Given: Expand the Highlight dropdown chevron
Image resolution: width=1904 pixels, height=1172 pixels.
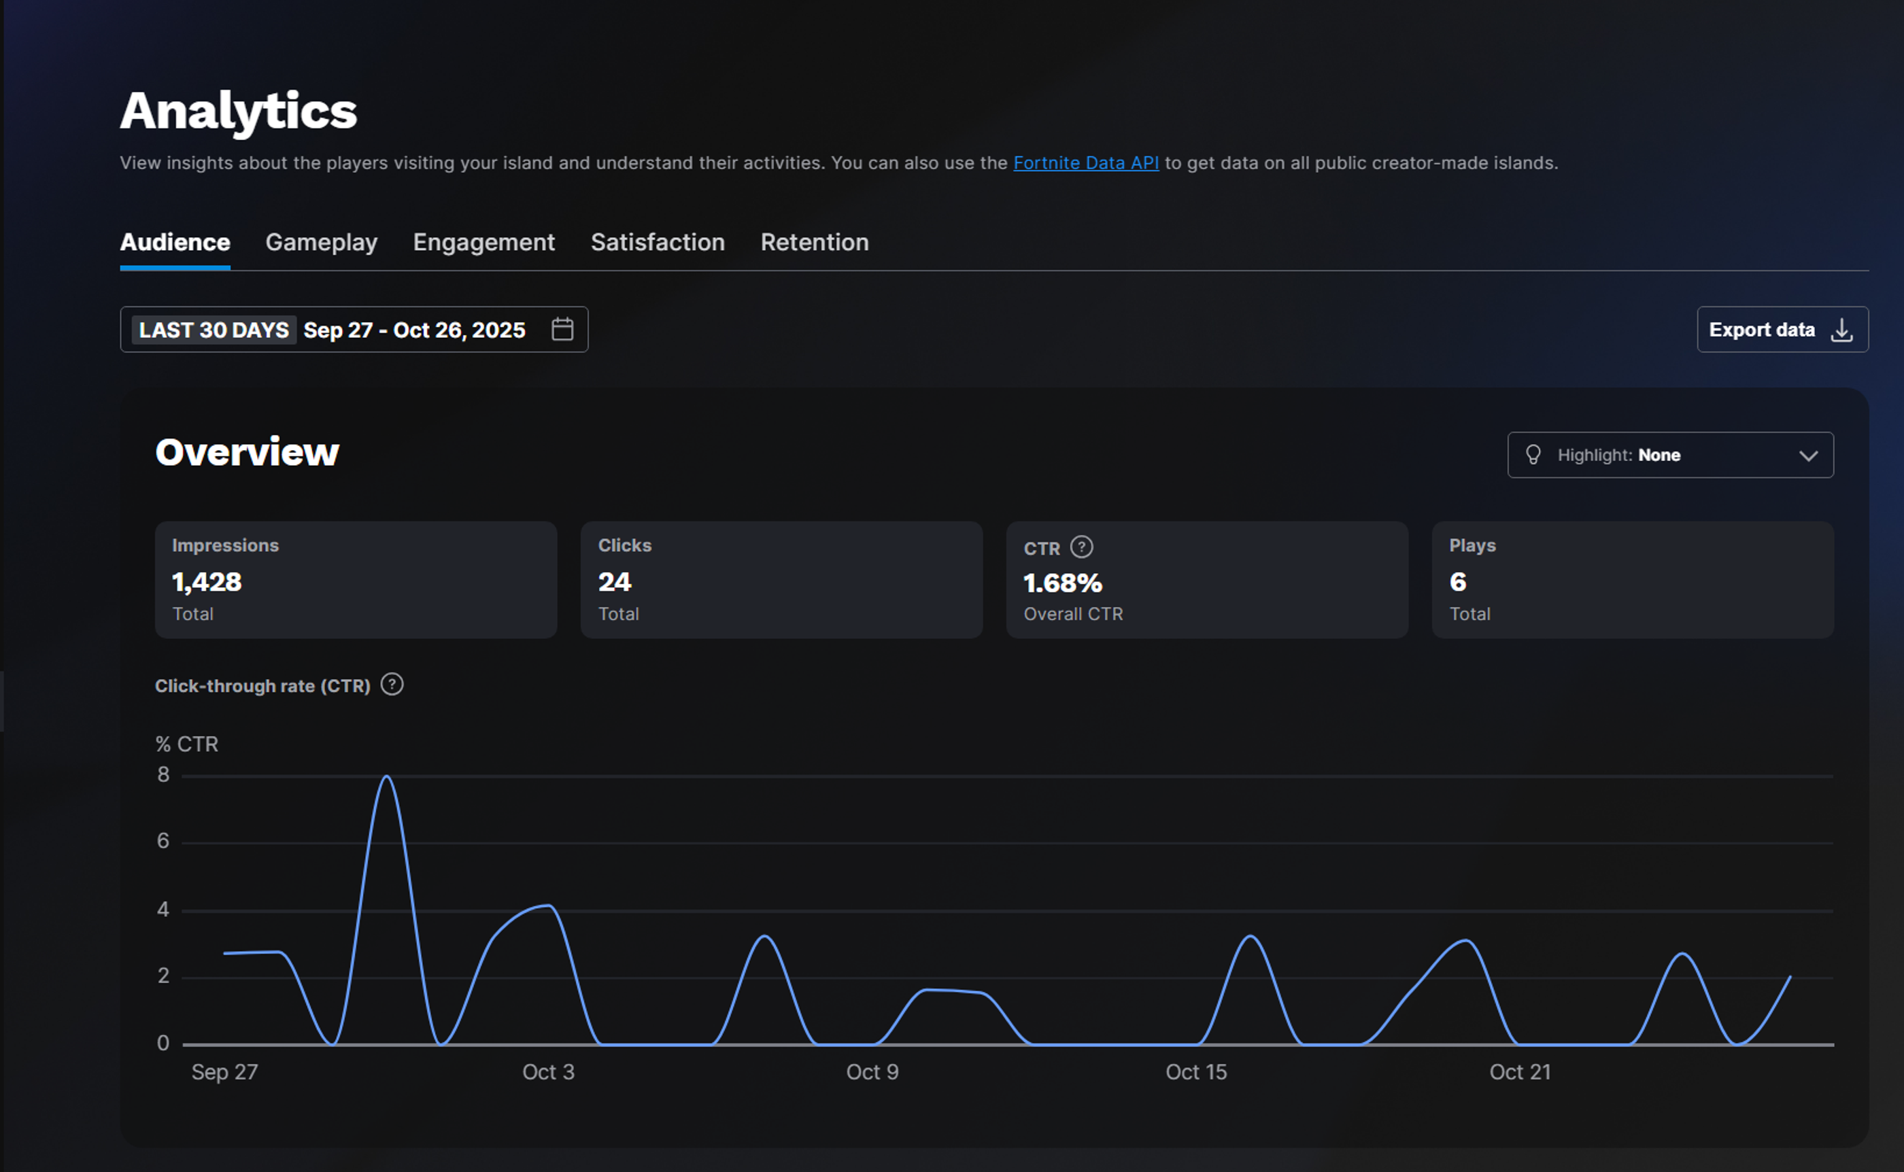Looking at the screenshot, I should pos(1809,455).
